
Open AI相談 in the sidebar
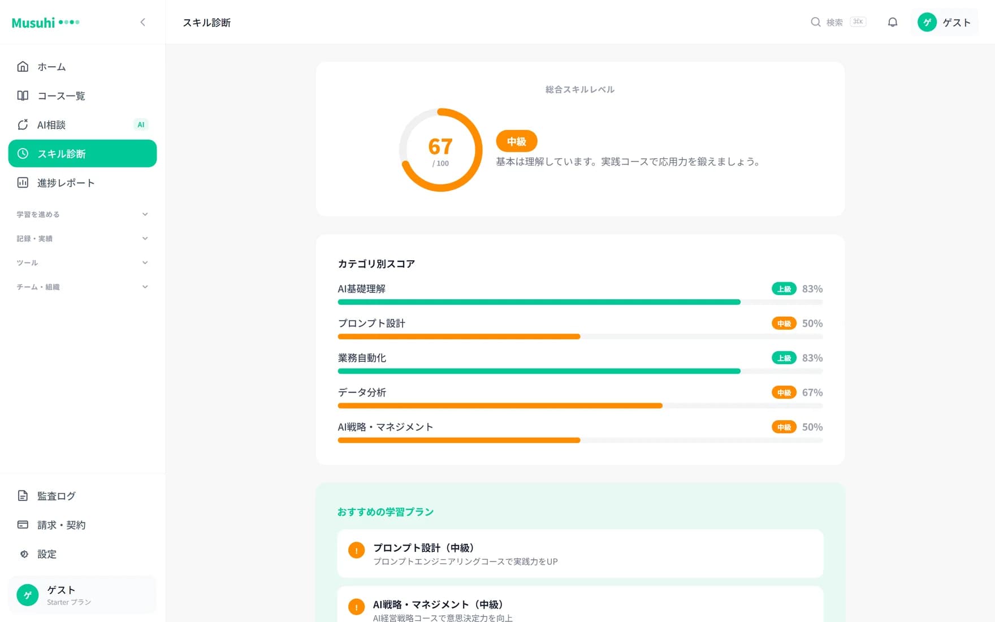83,124
